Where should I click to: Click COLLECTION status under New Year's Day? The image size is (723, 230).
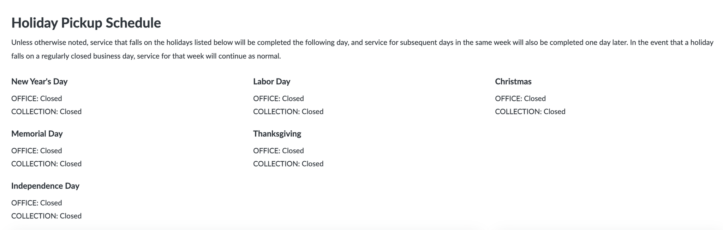point(46,112)
